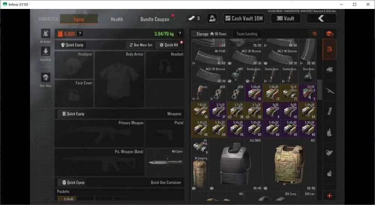Click the storage list scrollbar

point(319,90)
